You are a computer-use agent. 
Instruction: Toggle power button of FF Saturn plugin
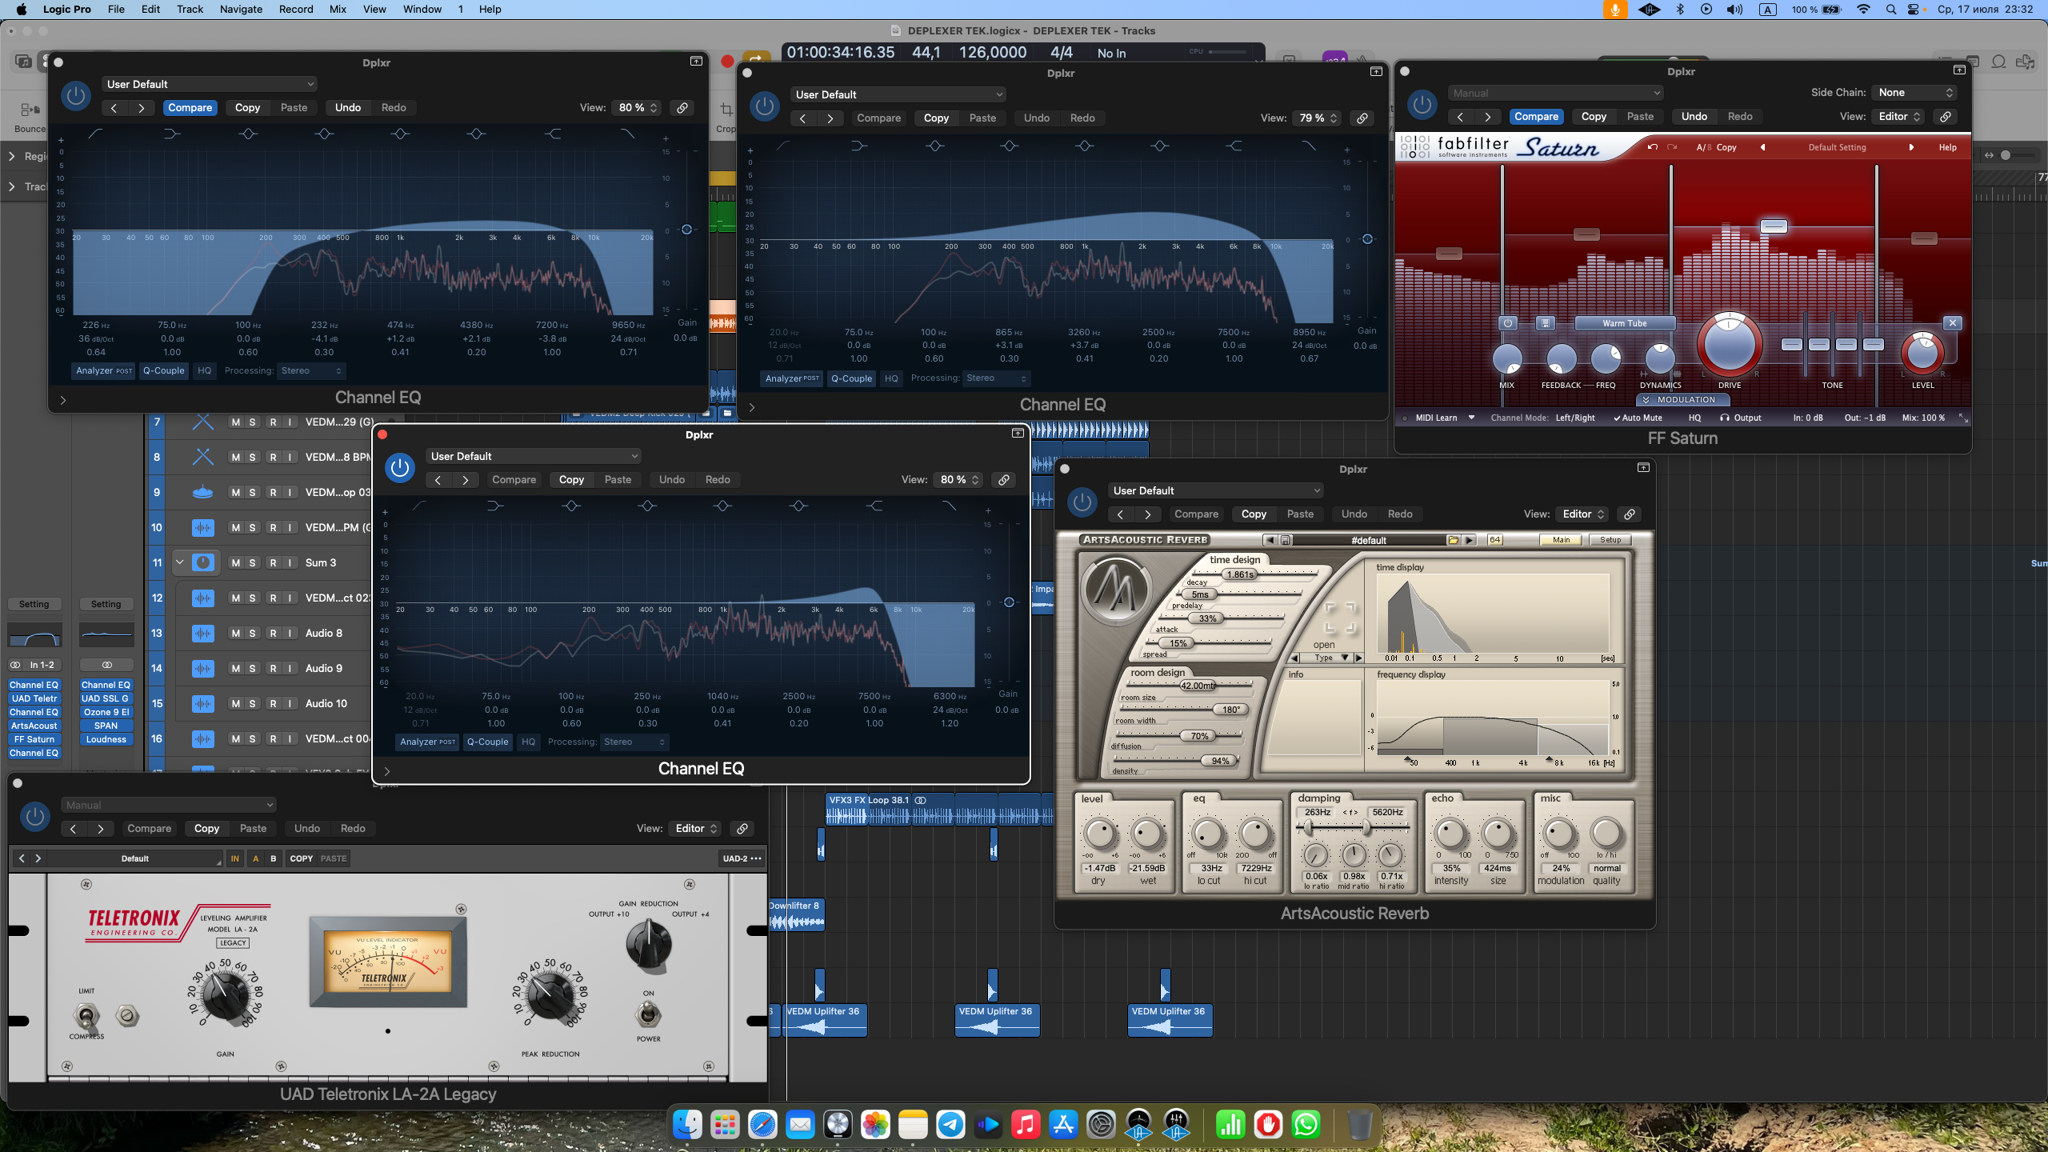pos(1422,105)
